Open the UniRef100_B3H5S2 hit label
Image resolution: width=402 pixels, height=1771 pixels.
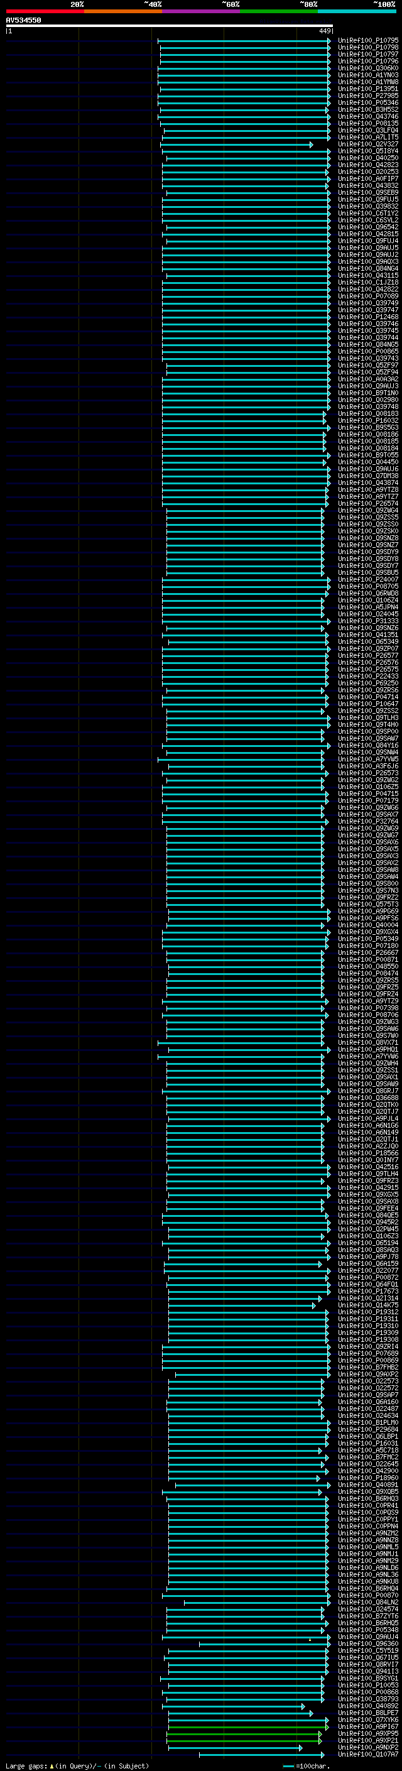click(368, 110)
